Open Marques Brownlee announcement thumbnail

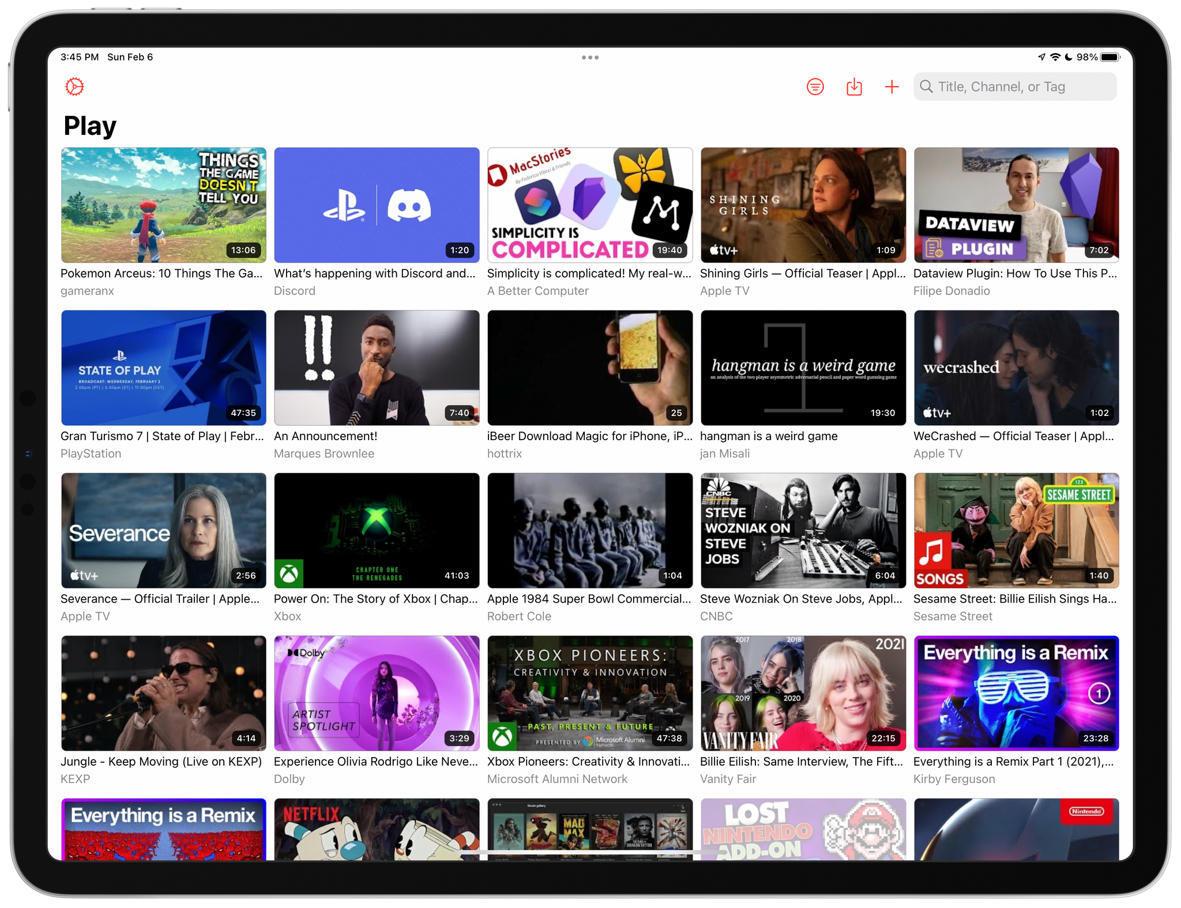[x=377, y=368]
